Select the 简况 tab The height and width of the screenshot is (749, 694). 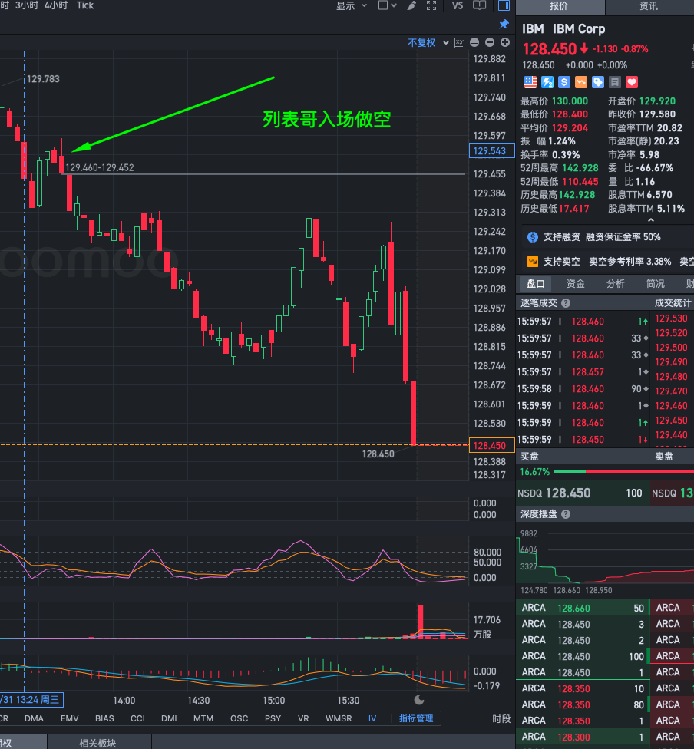pos(656,284)
